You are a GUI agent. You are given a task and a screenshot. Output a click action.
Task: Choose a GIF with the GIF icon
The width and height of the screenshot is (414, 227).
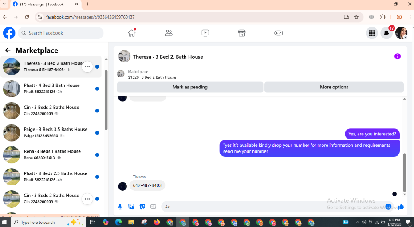(153, 207)
